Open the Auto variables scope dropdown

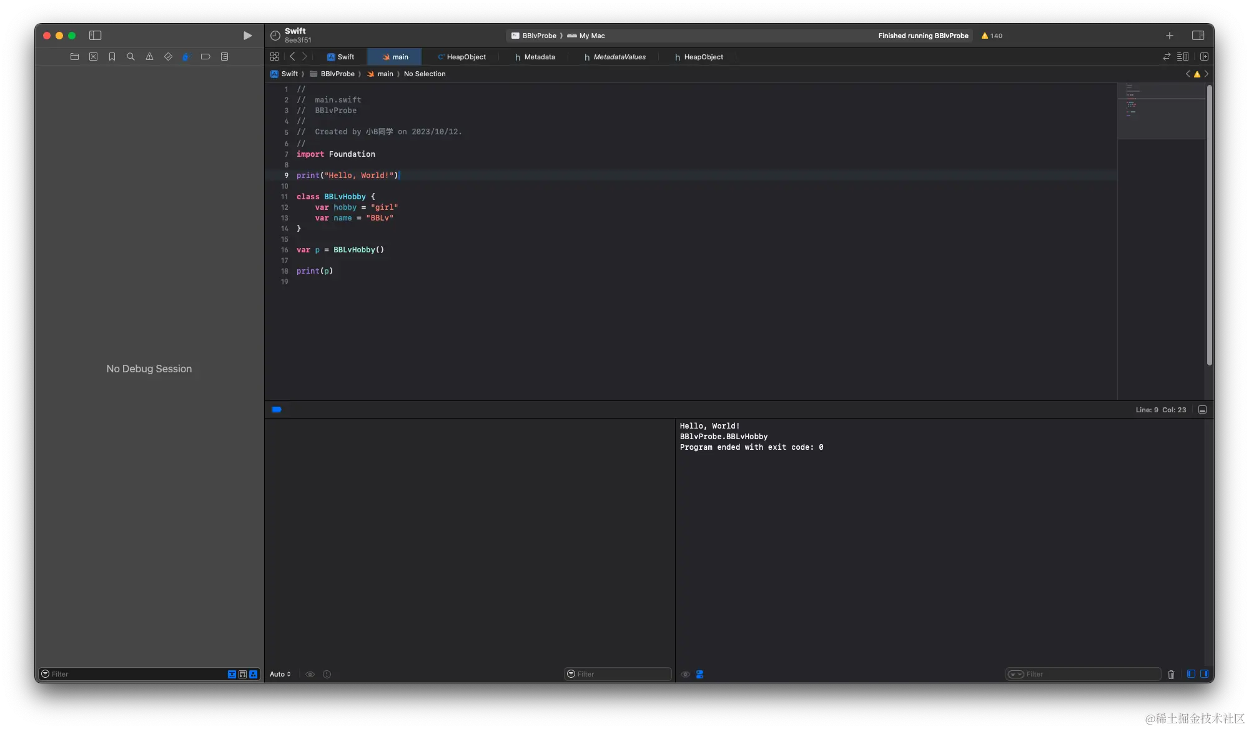pos(280,674)
